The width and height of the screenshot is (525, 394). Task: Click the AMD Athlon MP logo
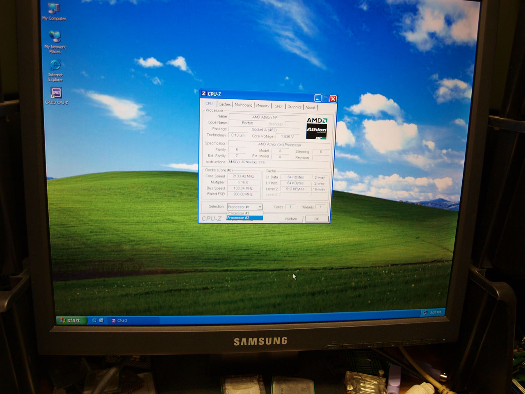coord(317,128)
